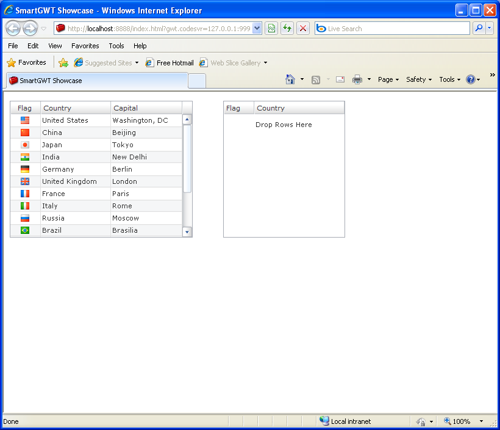The width and height of the screenshot is (500, 430).
Task: Open the Safety command menu
Action: [419, 79]
